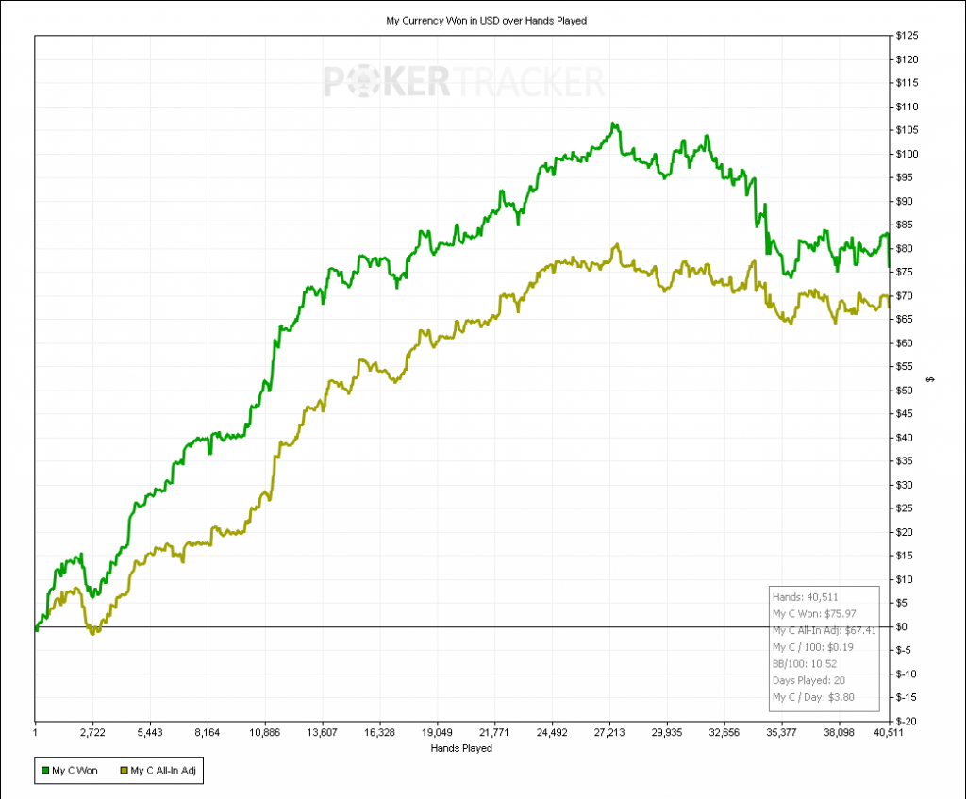Click the green My C Won legend swatch
Viewport: 966px width, 799px height.
[45, 771]
